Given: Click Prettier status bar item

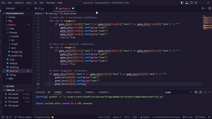Looking at the screenshot, I should point(200,117).
